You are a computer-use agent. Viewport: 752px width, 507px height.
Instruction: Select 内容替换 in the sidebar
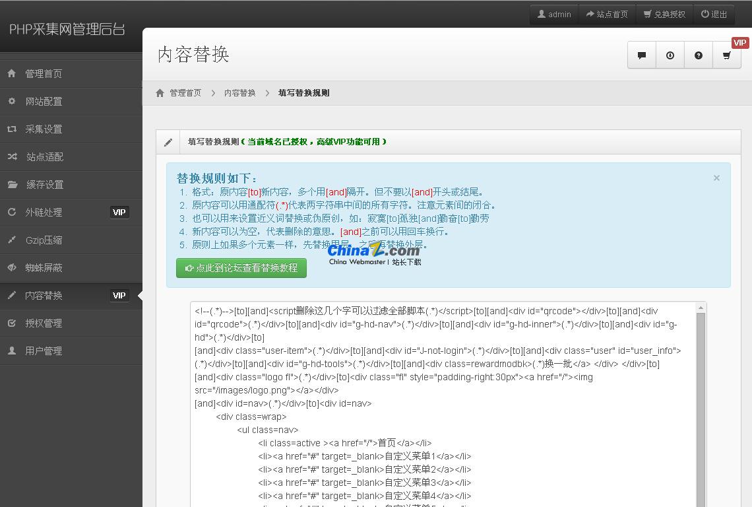pos(71,296)
